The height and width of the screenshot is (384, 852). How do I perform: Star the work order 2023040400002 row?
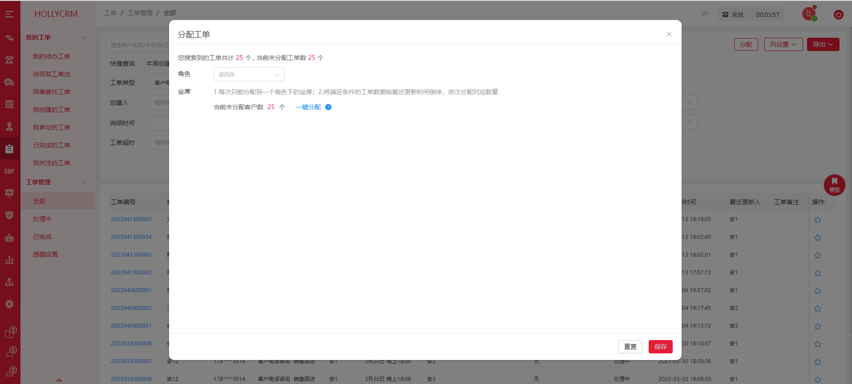coord(817,309)
